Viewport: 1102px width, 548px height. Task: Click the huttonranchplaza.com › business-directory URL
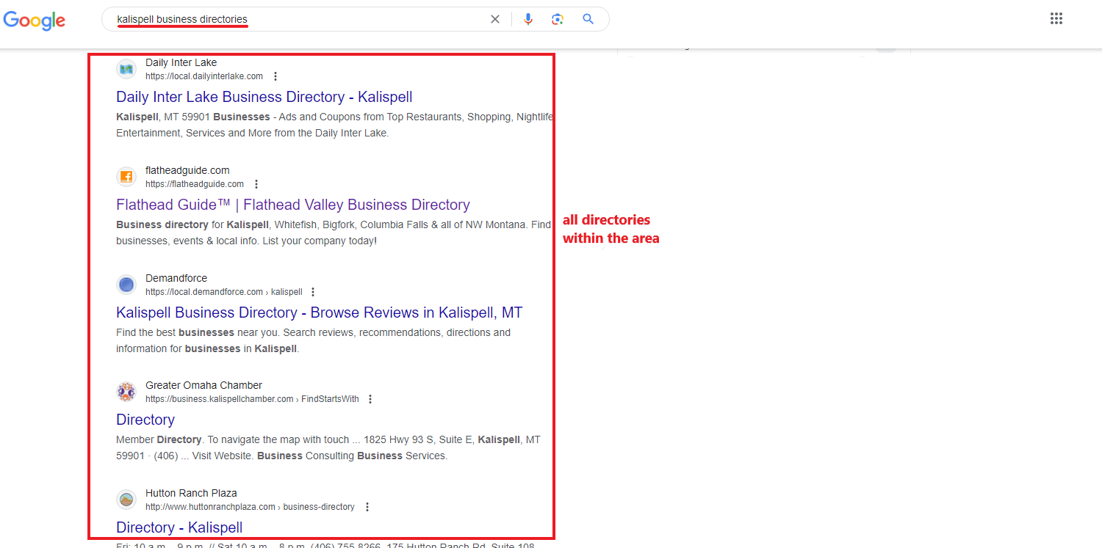(x=250, y=507)
